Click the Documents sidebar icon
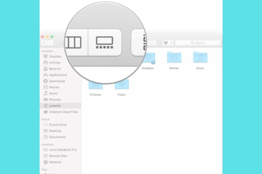Viewport: 262px width, 174px height. 45,137
